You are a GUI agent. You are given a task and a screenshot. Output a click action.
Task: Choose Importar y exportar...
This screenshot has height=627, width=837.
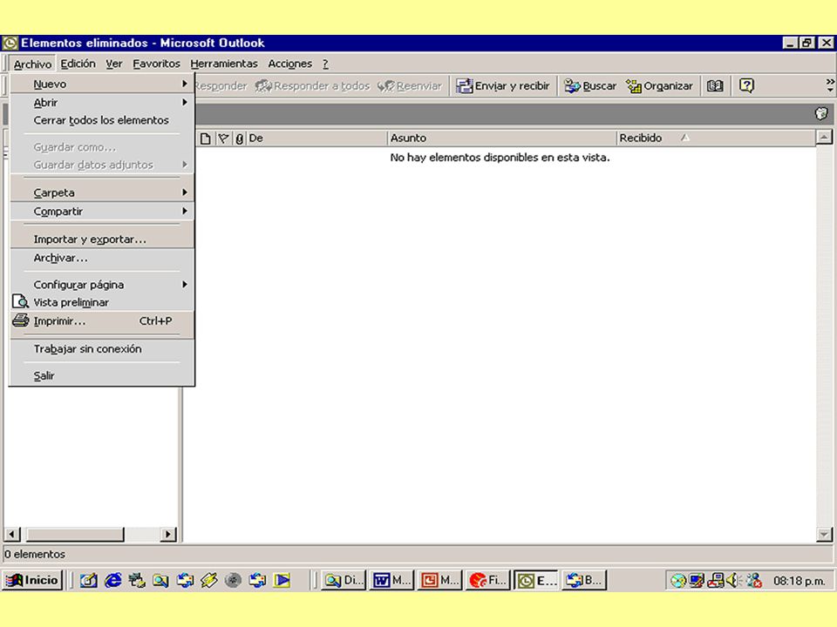(x=101, y=239)
